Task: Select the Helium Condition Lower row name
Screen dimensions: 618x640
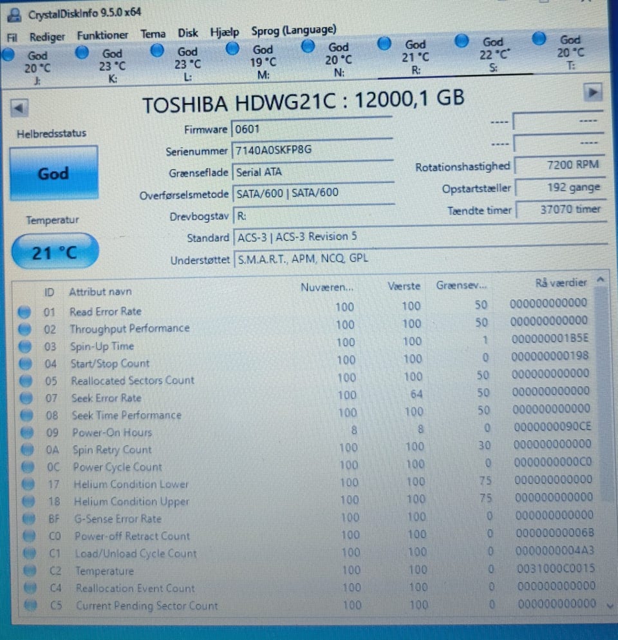Action: (131, 484)
